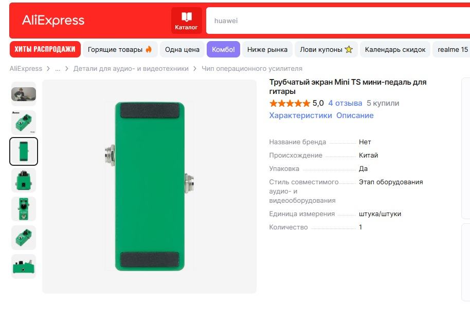Go to Детали для аудио- и видеотехники breadcrumb
The image size is (470, 309).
click(x=131, y=68)
